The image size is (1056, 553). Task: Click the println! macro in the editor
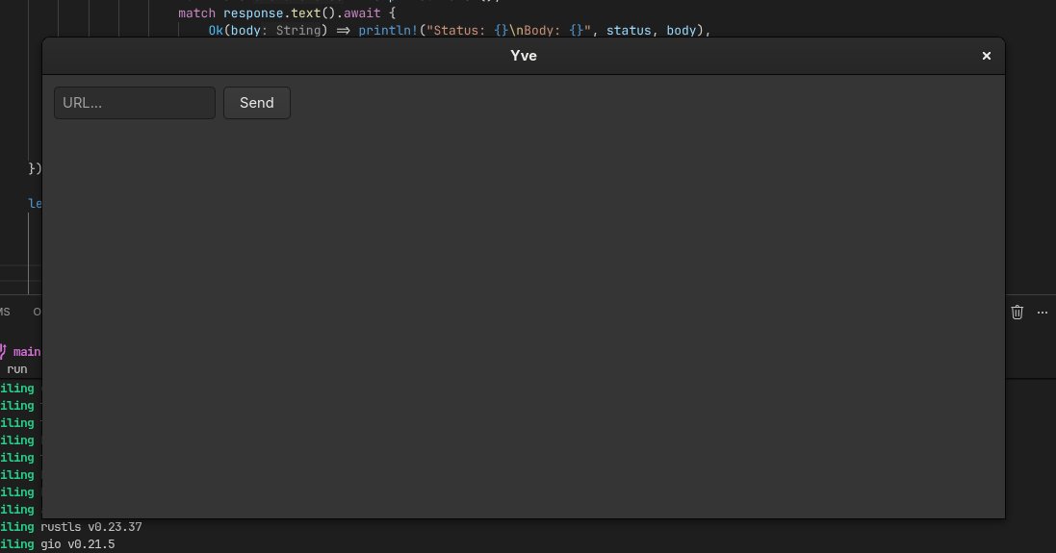tap(388, 30)
